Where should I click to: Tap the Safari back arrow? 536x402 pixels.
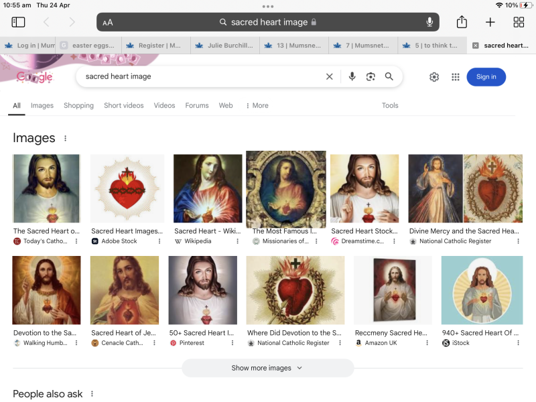tap(46, 22)
